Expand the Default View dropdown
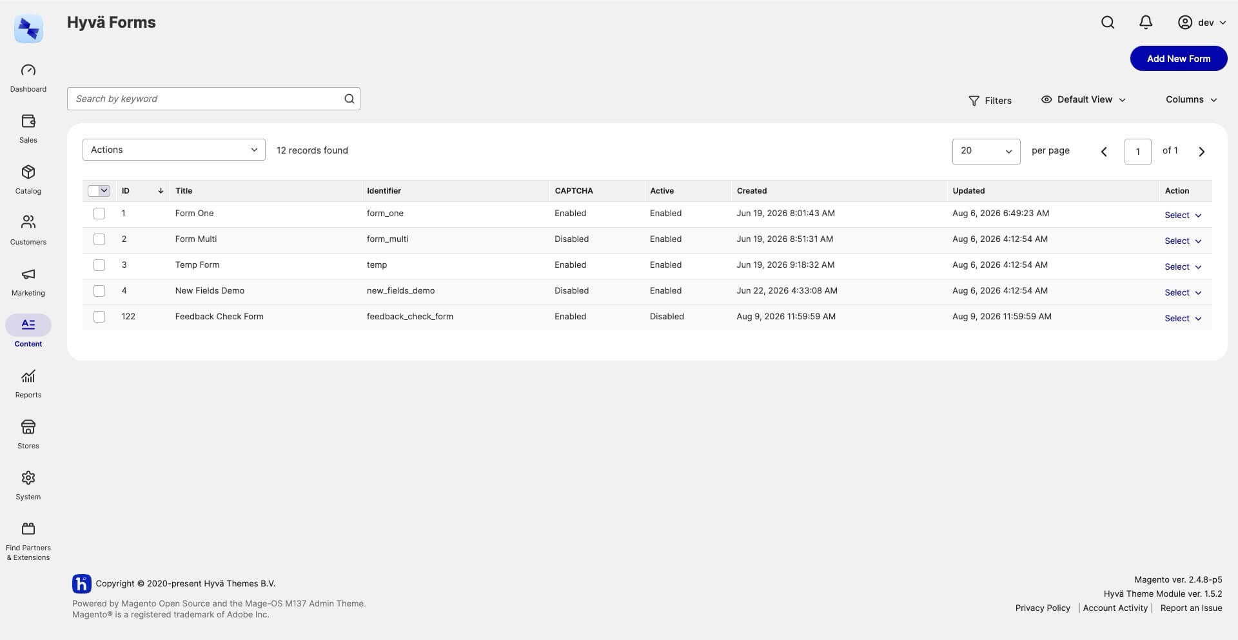Viewport: 1238px width, 640px height. pos(1083,99)
